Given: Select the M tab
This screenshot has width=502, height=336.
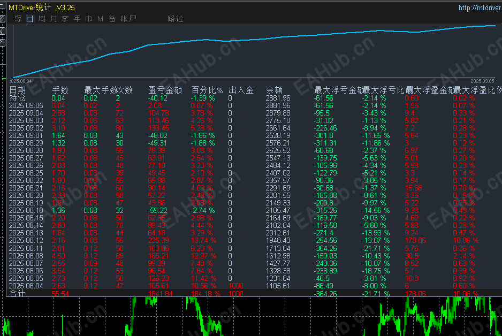Looking at the screenshot, I should coord(101,19).
